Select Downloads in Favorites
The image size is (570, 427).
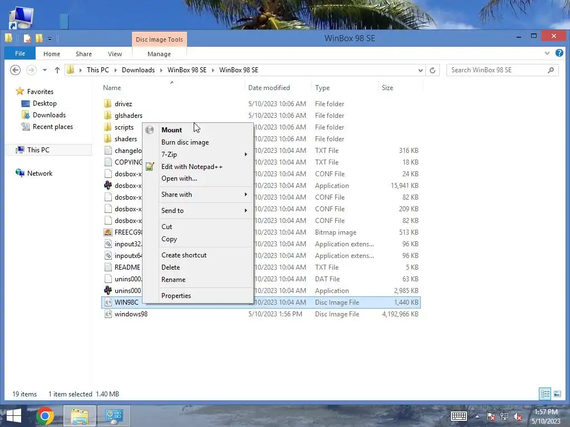click(49, 115)
